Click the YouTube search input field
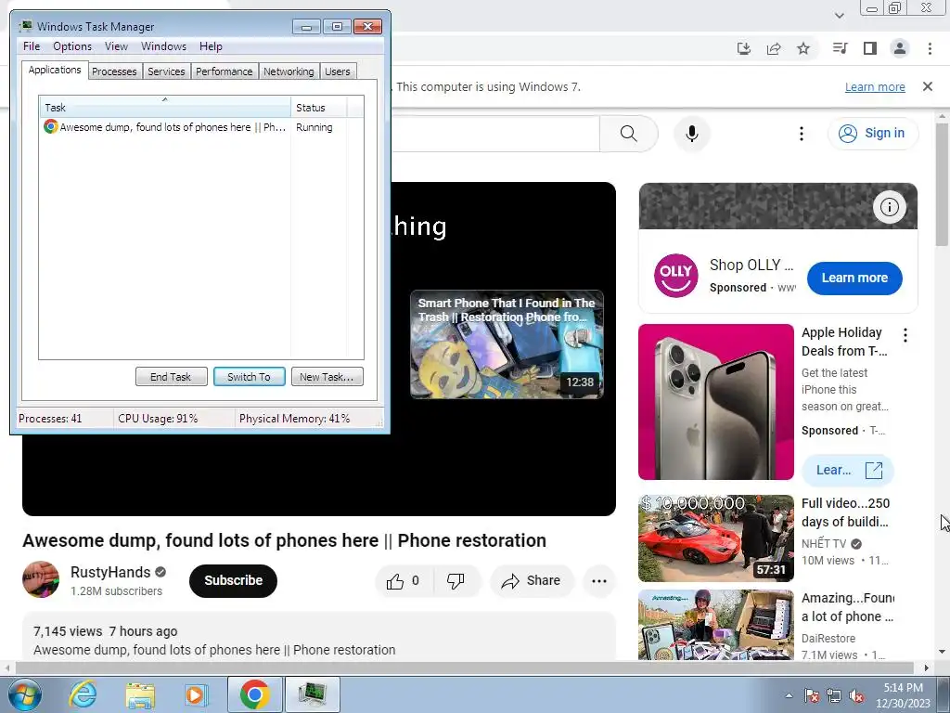The image size is (950, 713). tap(495, 134)
